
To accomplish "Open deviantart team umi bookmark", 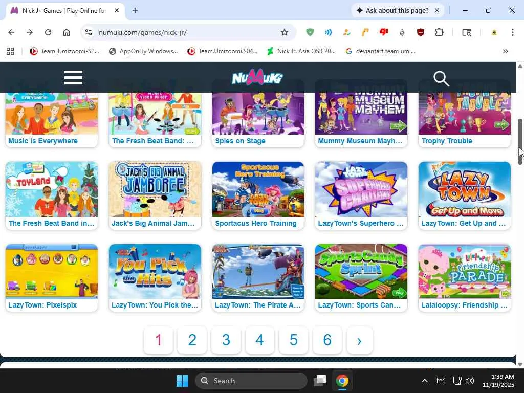I will click(380, 51).
